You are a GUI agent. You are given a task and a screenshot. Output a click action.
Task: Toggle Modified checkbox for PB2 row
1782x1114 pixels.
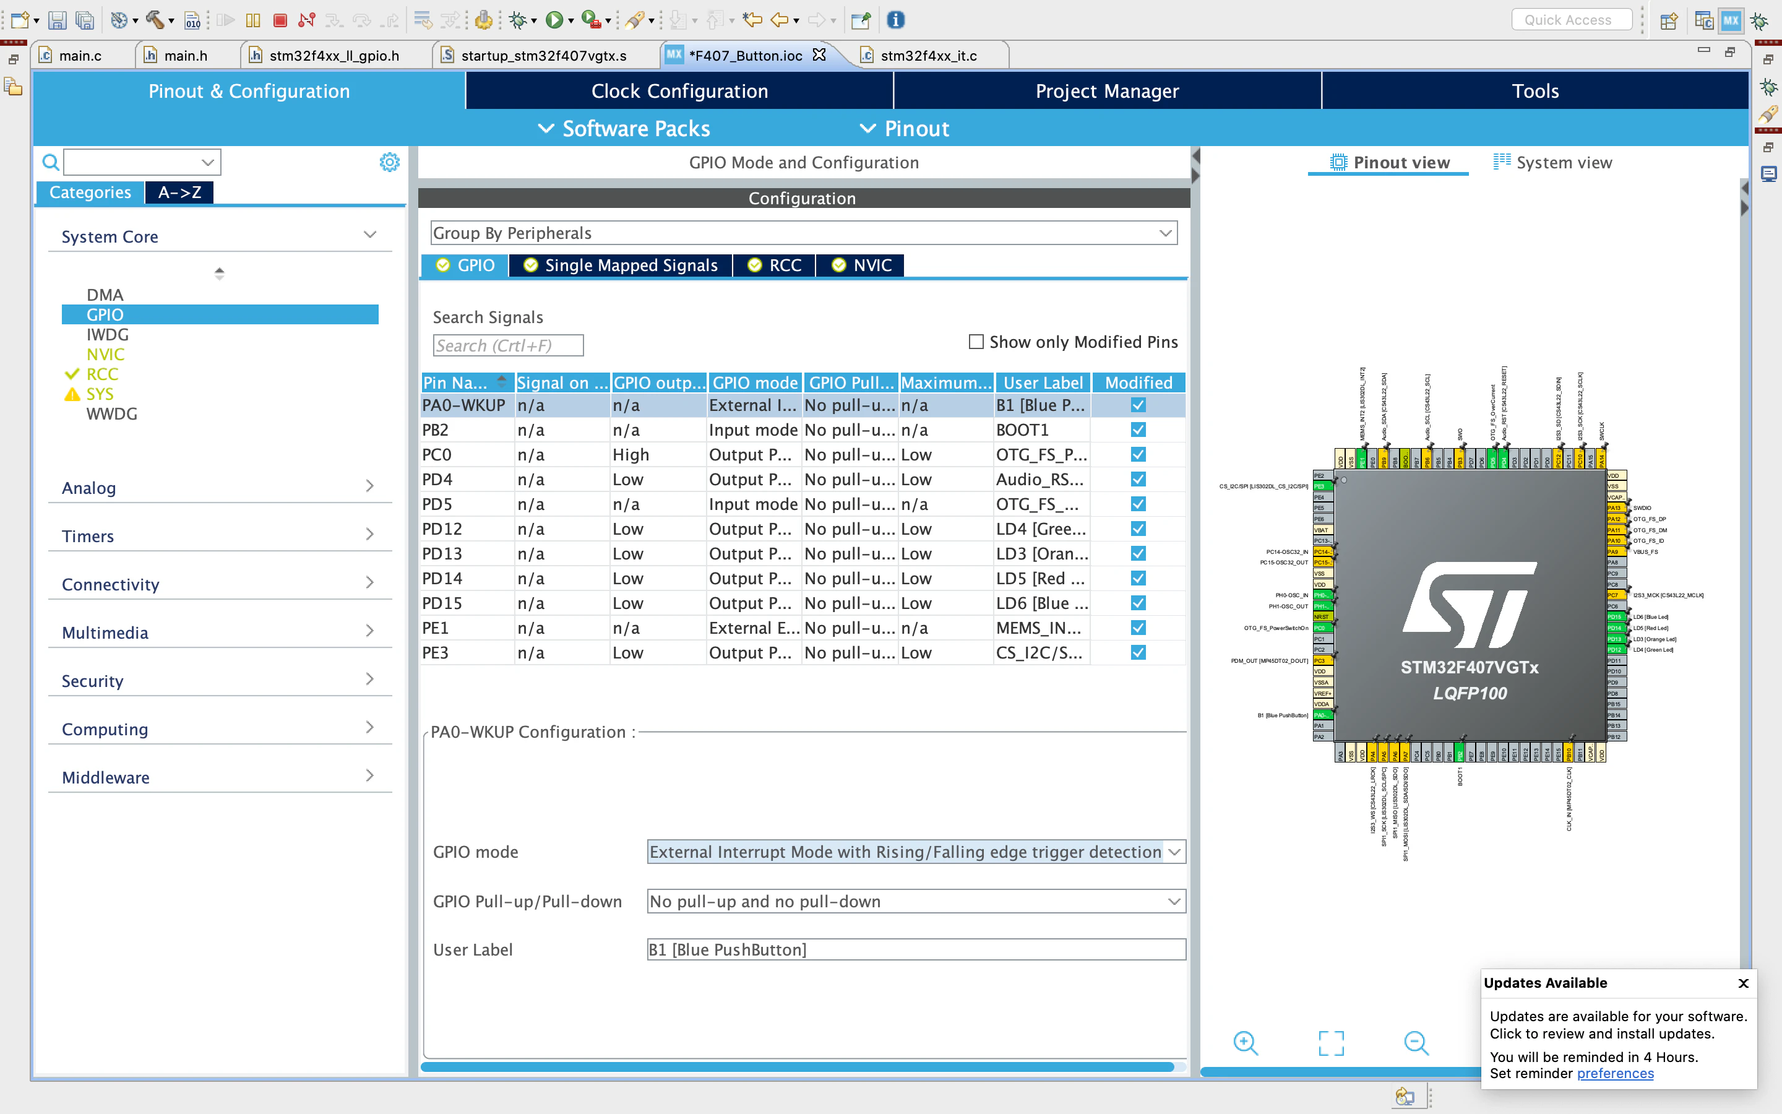click(1138, 430)
